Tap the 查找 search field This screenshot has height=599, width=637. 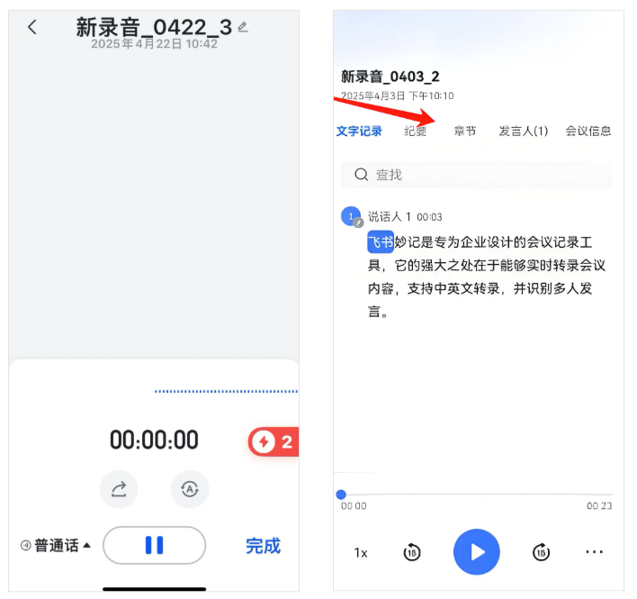coord(477,175)
